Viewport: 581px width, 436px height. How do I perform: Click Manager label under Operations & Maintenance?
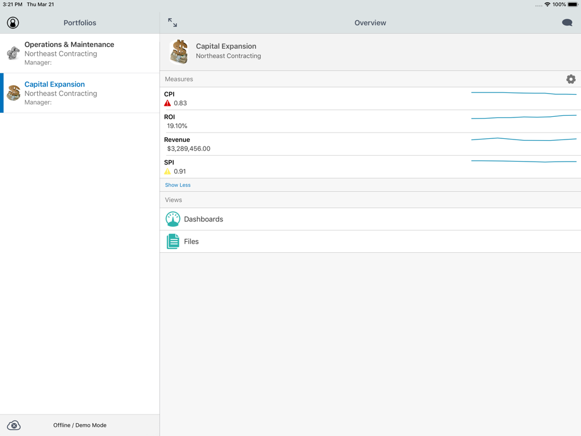click(38, 62)
